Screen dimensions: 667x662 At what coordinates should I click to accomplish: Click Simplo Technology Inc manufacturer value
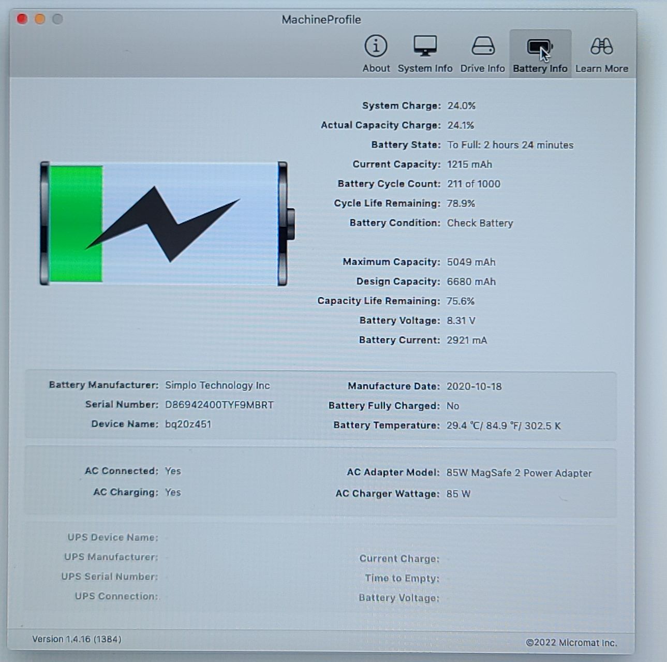coord(217,385)
